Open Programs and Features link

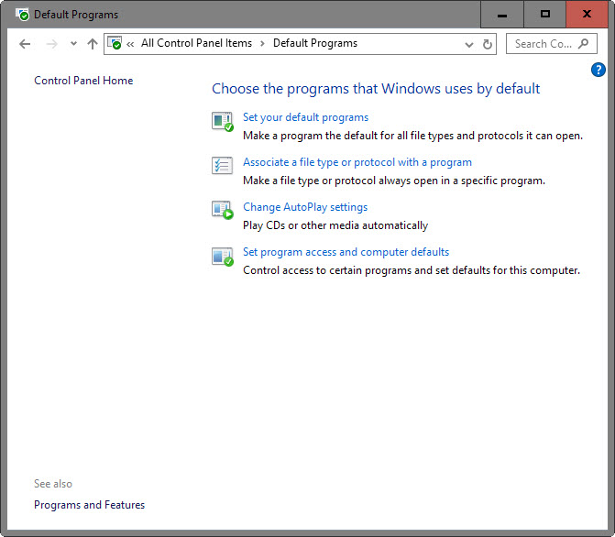tap(90, 504)
